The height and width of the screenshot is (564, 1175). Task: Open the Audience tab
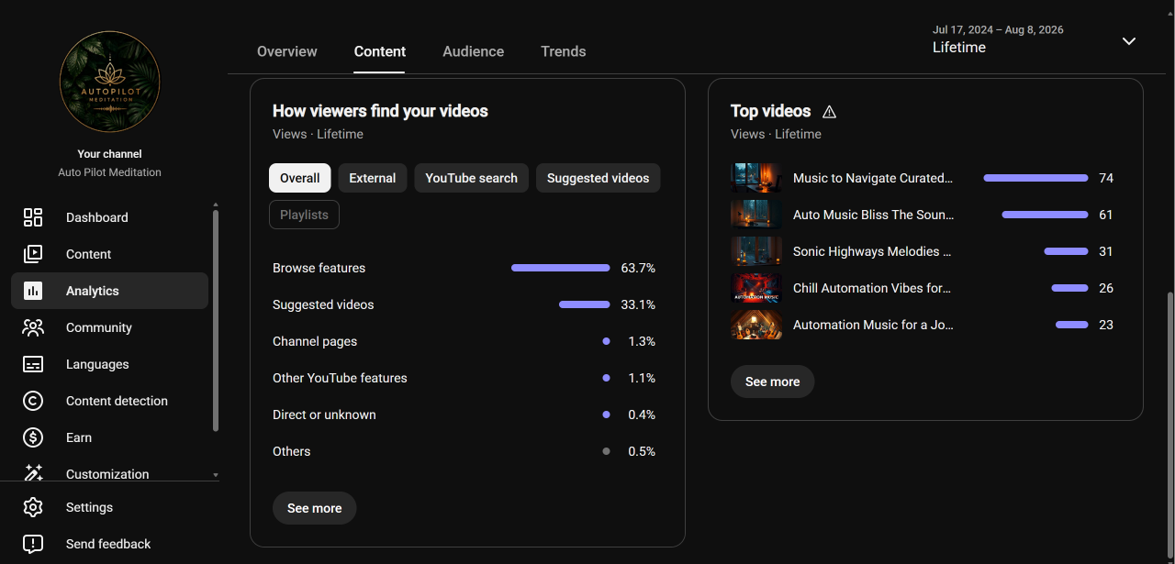click(473, 51)
